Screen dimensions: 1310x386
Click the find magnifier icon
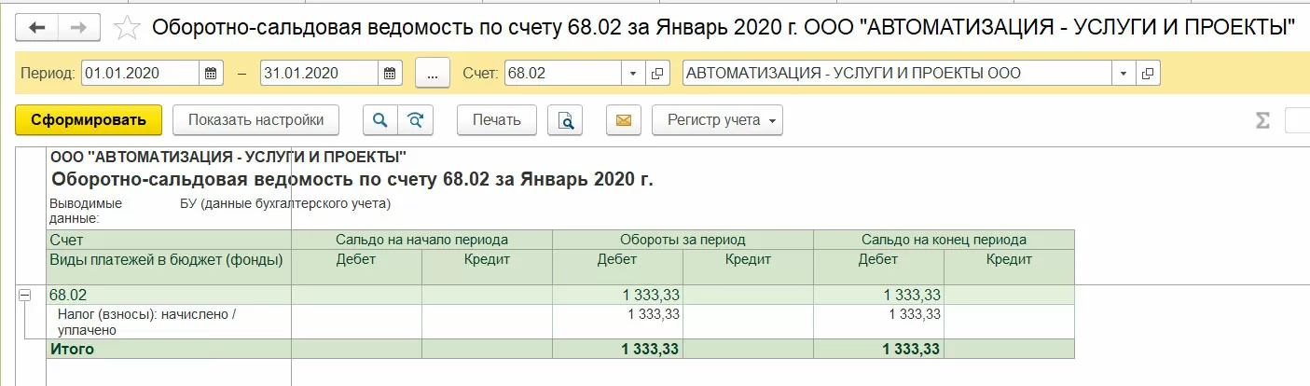379,119
